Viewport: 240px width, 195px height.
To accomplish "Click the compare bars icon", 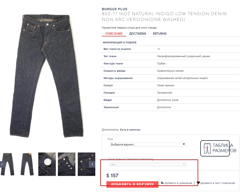I will coord(162,183).
